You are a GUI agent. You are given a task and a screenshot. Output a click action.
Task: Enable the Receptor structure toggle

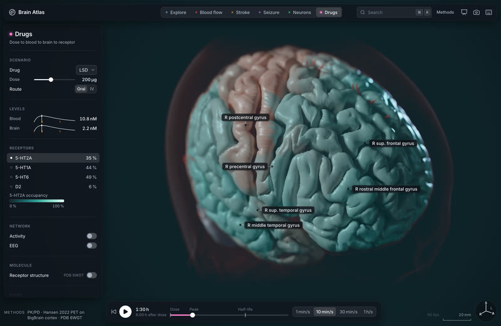click(x=91, y=275)
